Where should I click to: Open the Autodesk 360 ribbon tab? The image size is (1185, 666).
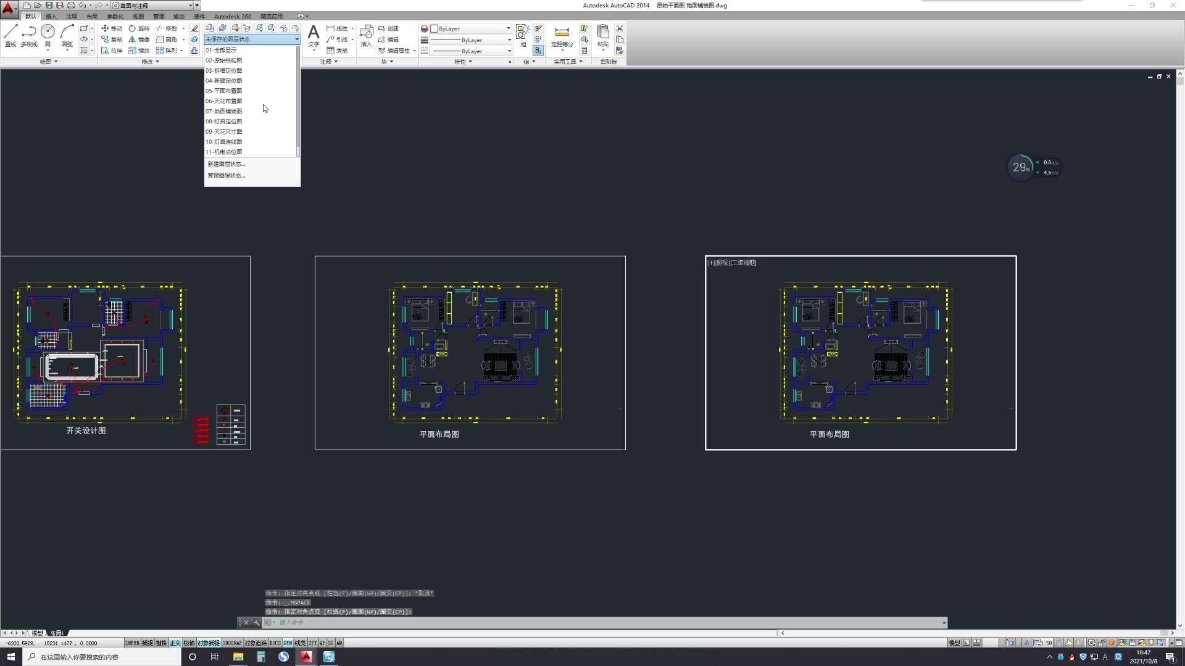point(233,17)
